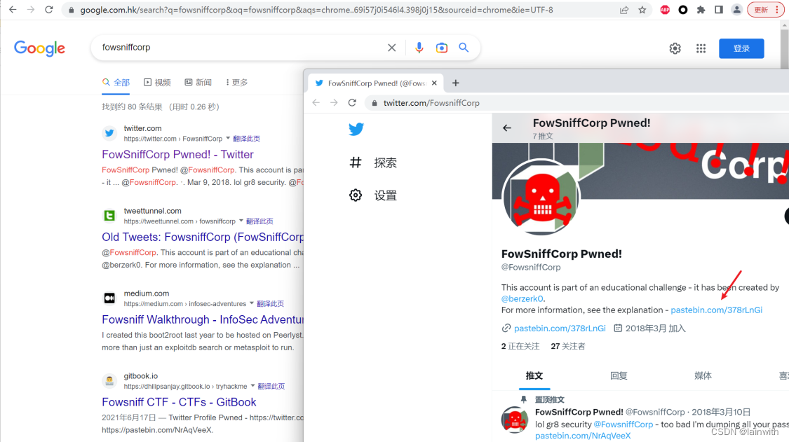Bookmark the Google page with star icon
Image resolution: width=789 pixels, height=442 pixels.
point(642,10)
